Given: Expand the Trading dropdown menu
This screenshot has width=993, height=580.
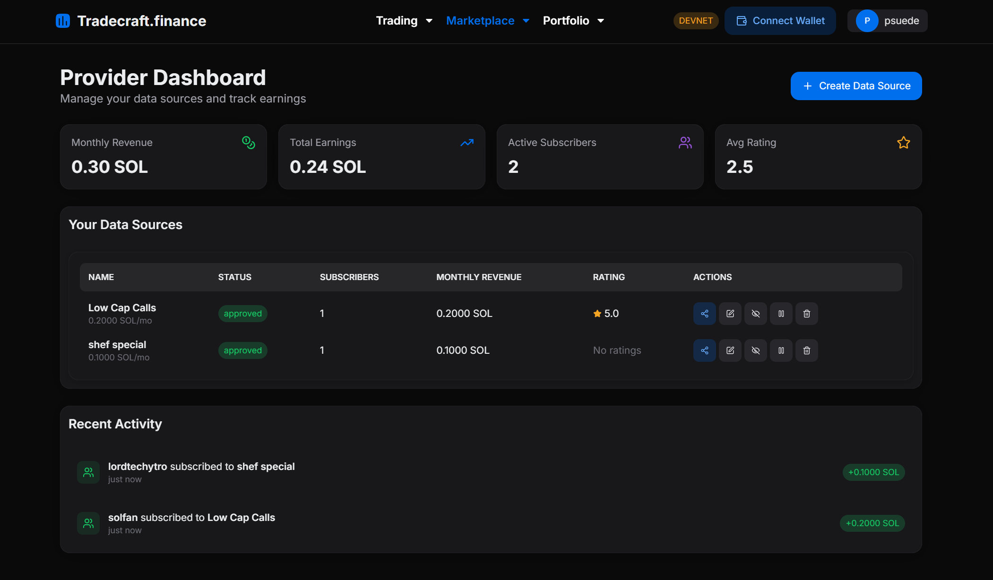Looking at the screenshot, I should click(404, 21).
